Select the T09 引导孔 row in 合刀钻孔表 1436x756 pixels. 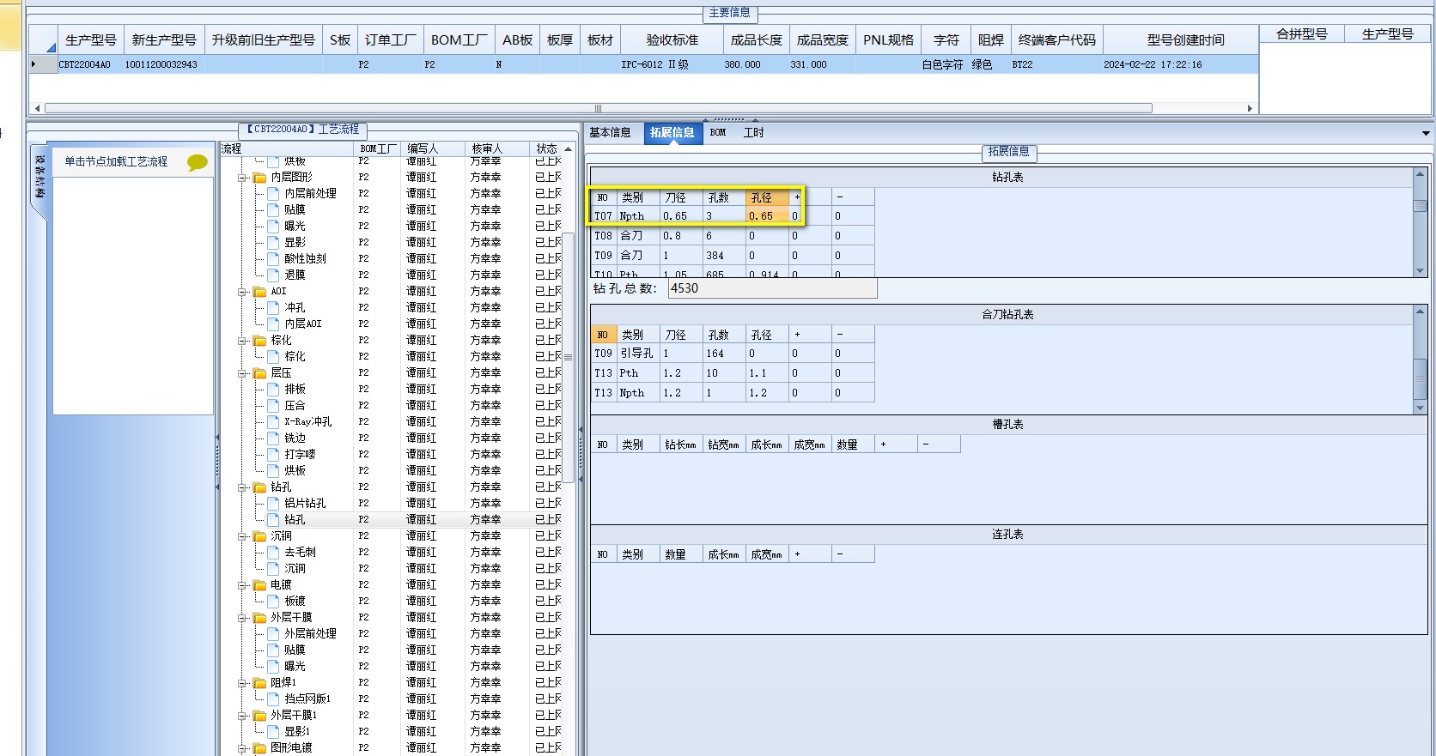point(733,354)
